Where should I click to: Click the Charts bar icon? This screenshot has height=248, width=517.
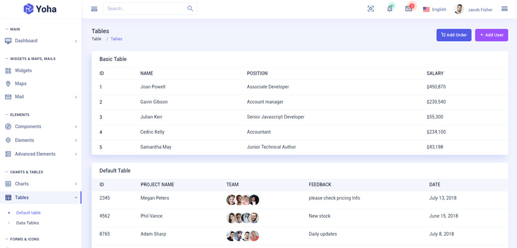[x=8, y=184]
